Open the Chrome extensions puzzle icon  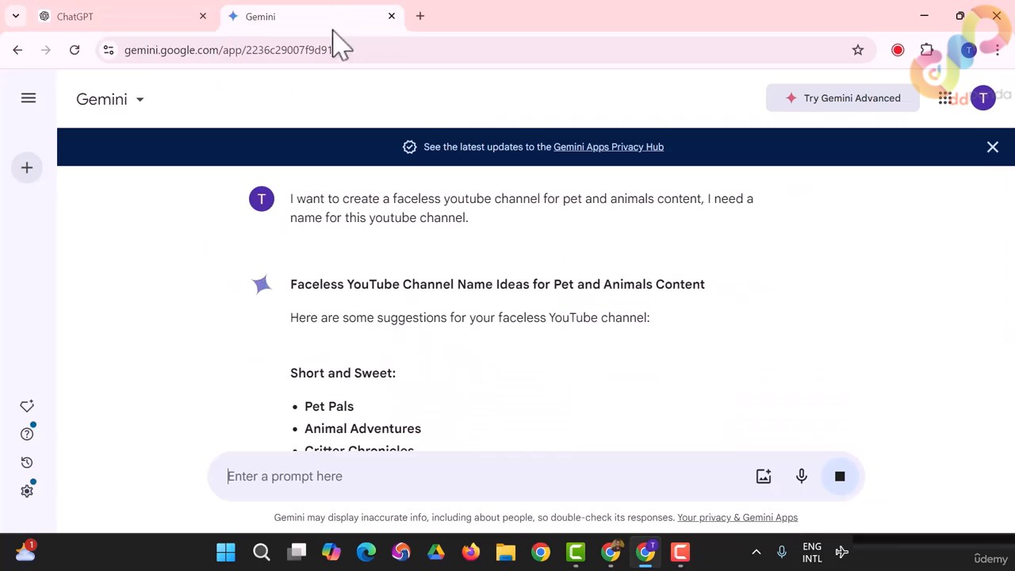pos(927,50)
